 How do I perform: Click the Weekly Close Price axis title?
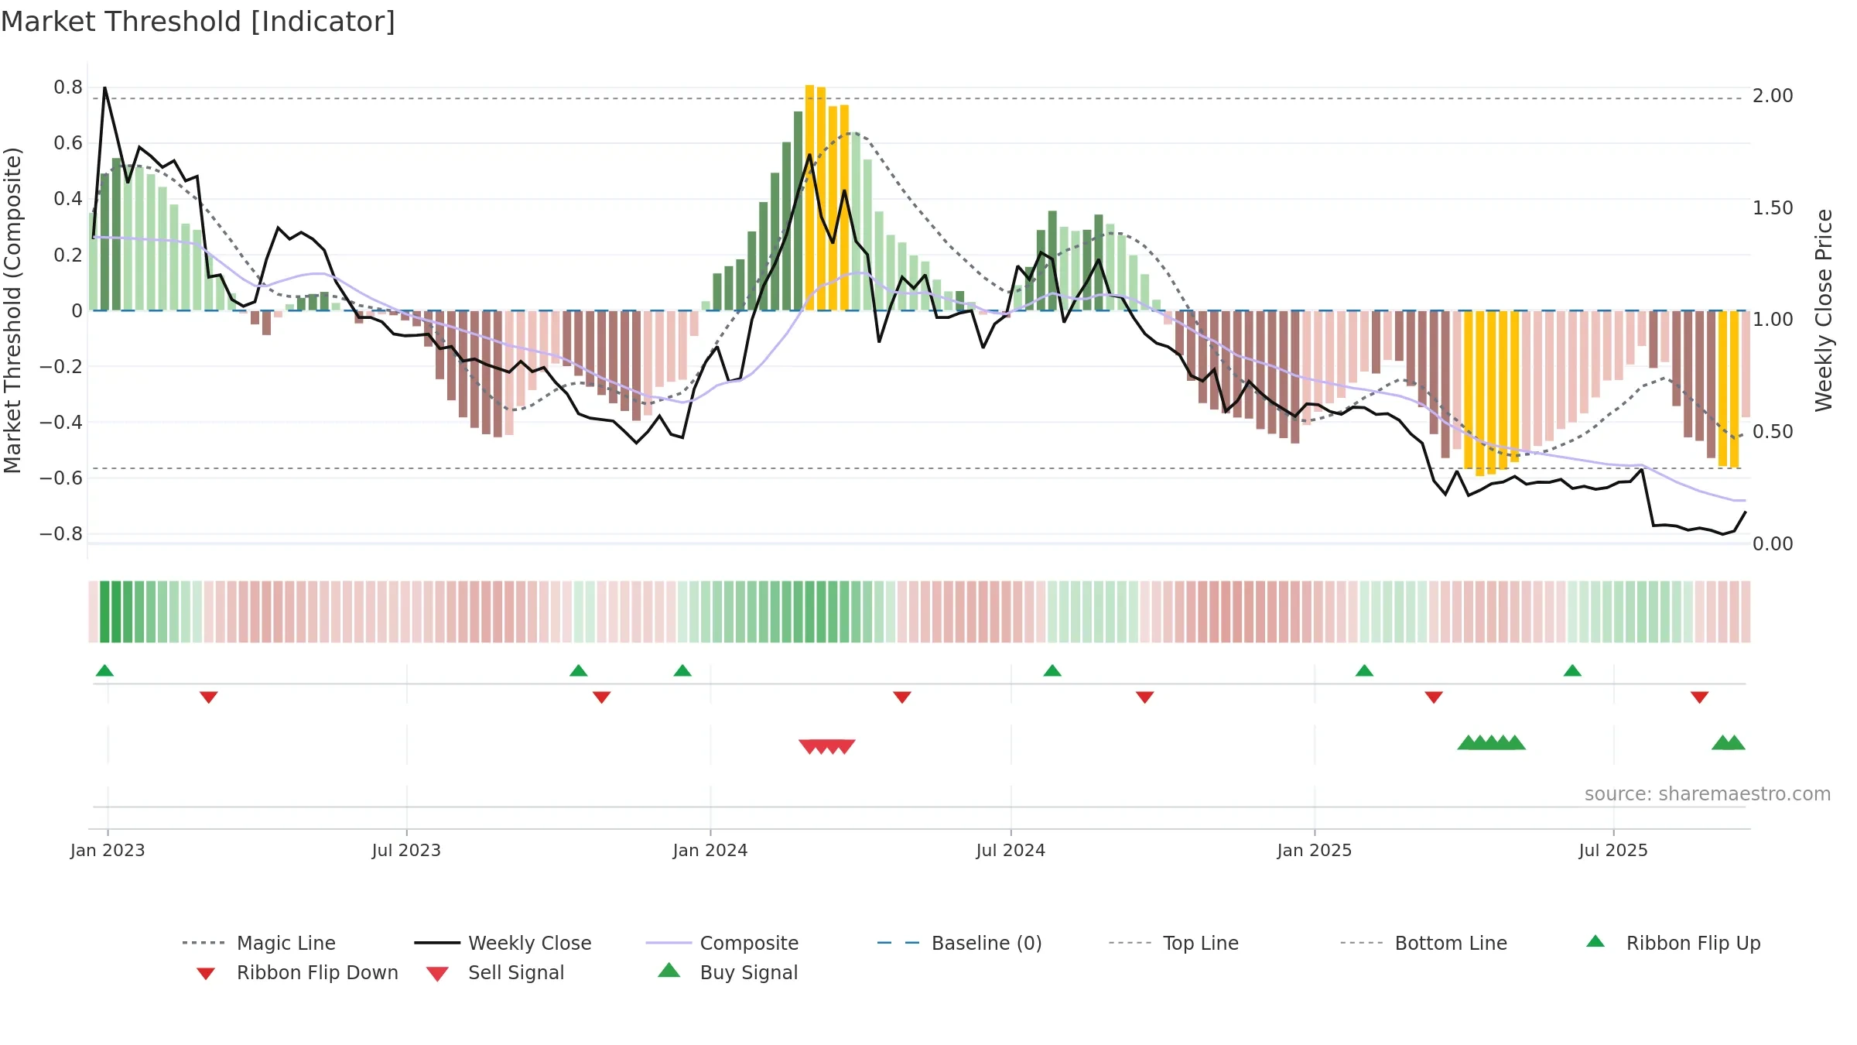click(x=1824, y=310)
